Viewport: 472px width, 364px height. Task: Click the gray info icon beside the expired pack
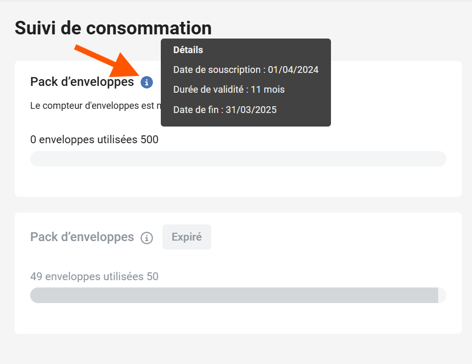[x=147, y=238]
